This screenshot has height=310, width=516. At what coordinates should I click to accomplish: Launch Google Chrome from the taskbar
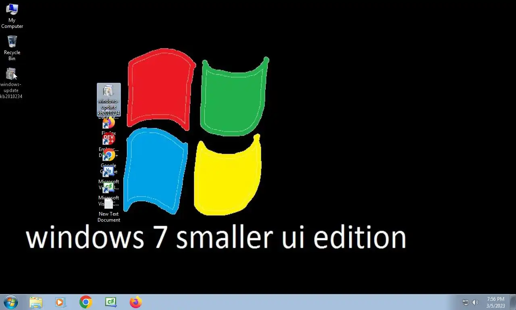tap(85, 302)
